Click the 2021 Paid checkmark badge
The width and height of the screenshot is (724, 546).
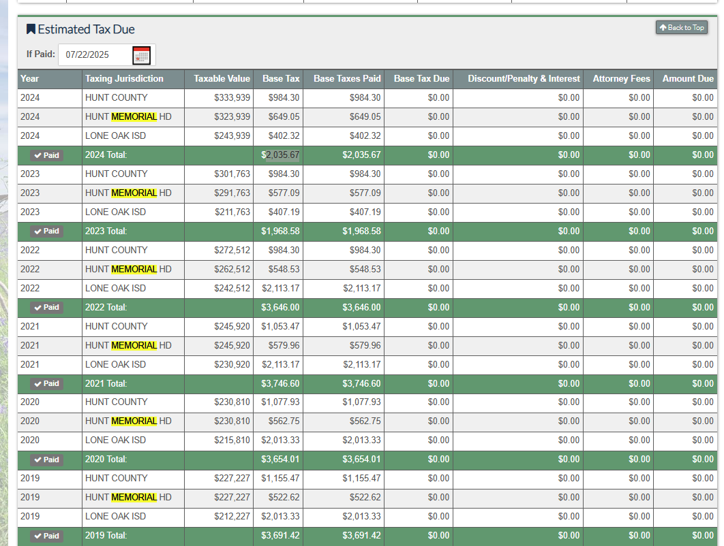click(46, 384)
